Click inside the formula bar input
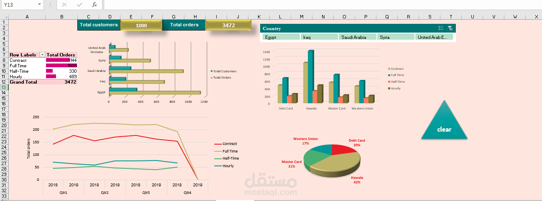 click(322, 5)
